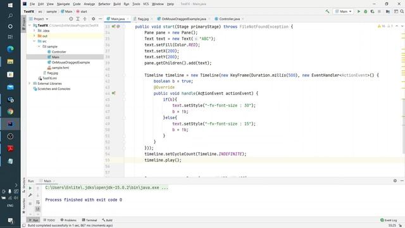Image resolution: width=405 pixels, height=228 pixels.
Task: Stop process in Run panel
Action: pos(30,203)
